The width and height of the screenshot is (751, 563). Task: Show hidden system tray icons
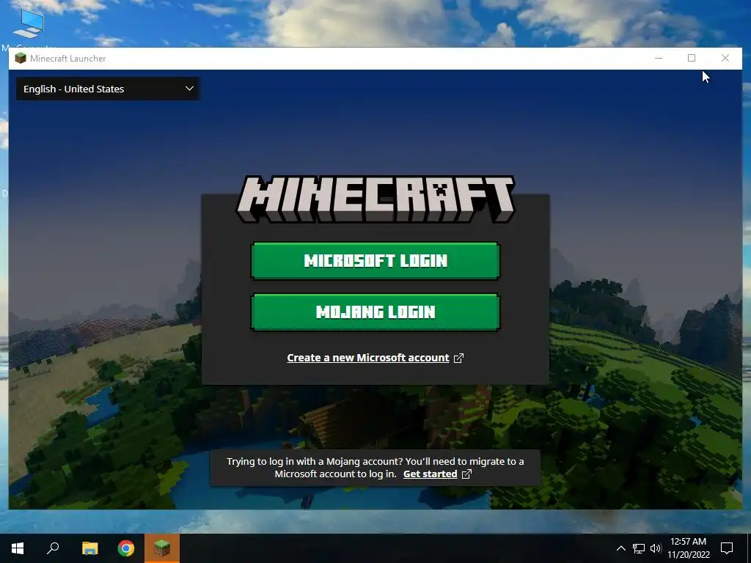pos(620,548)
